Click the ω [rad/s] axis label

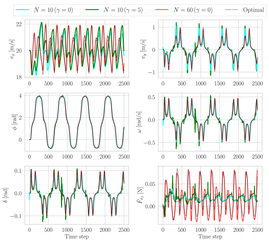coord(139,122)
